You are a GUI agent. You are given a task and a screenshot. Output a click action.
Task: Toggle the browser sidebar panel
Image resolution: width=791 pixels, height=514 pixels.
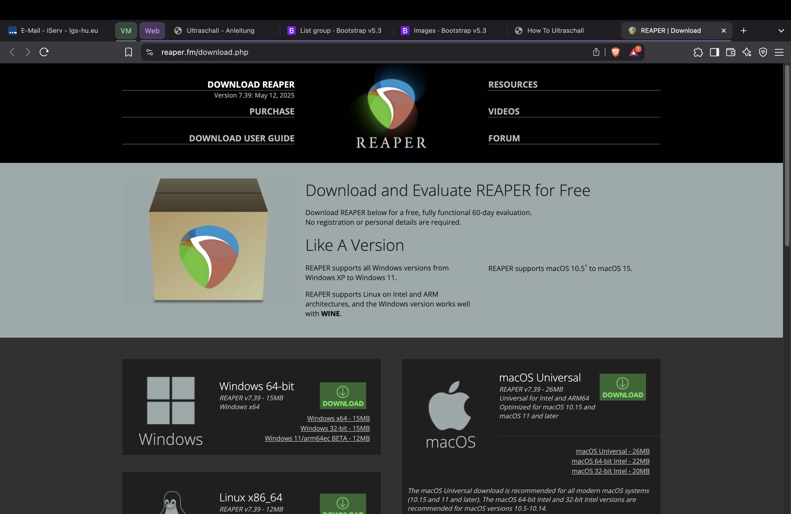pyautogui.click(x=714, y=52)
